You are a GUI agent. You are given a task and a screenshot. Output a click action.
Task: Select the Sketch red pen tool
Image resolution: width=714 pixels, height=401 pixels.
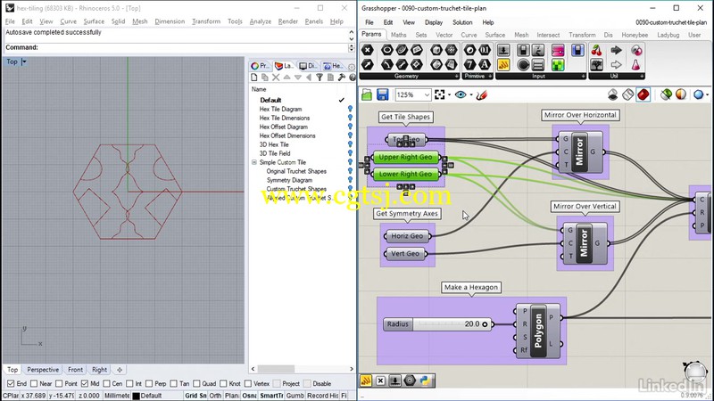click(482, 94)
